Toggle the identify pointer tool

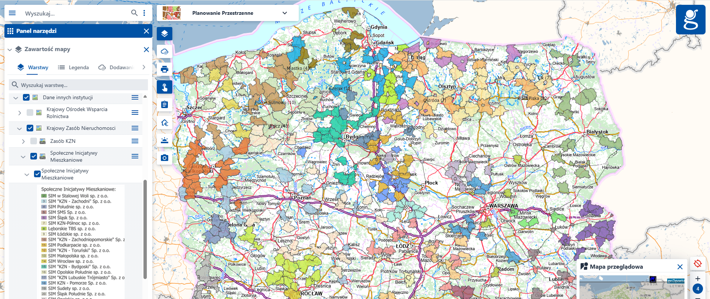(x=165, y=87)
